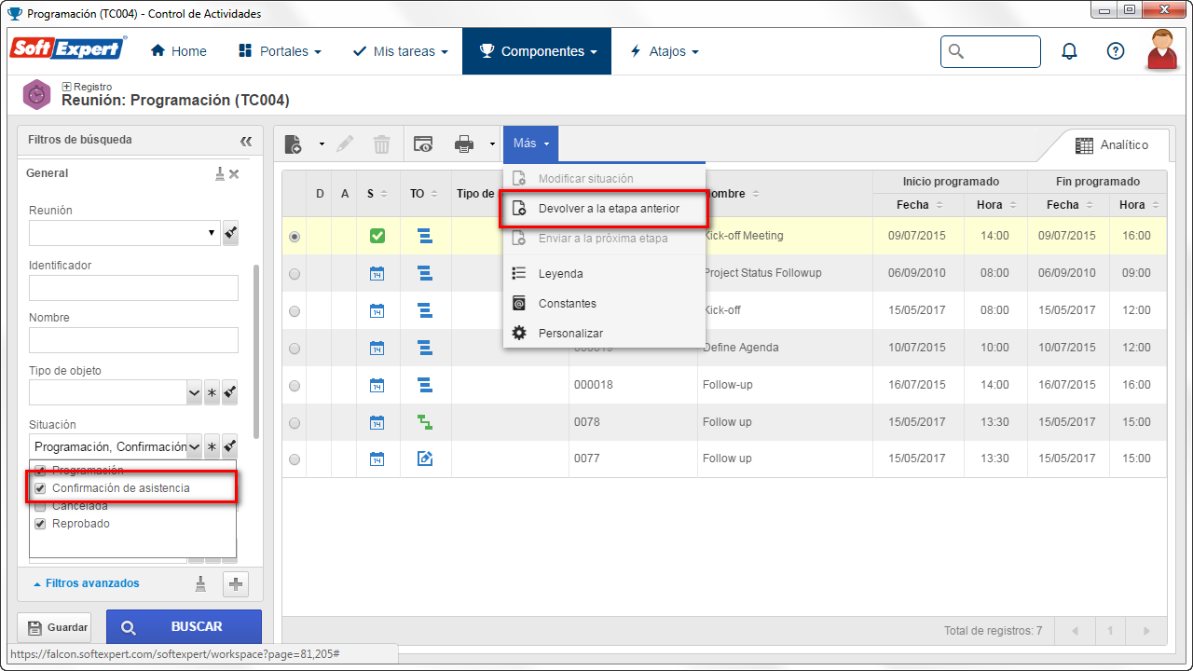
Task: Open the notifications bell
Action: [x=1069, y=51]
